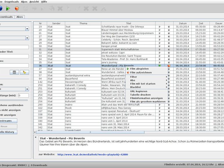Screen dimensions: 224x168
Task: Click the red record icon in row 36
Action: [x=169, y=66]
